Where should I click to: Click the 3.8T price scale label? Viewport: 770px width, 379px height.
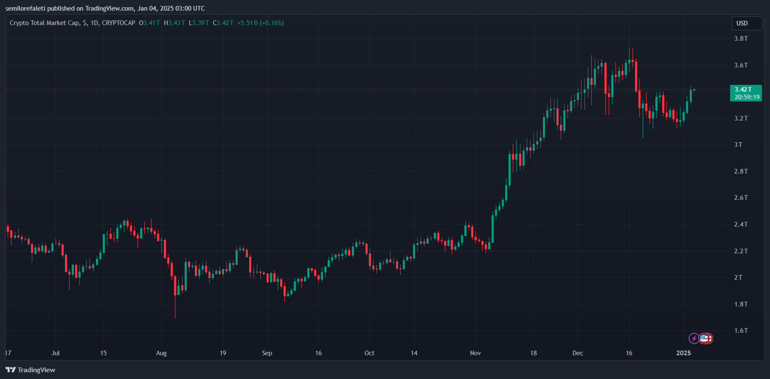(x=741, y=39)
